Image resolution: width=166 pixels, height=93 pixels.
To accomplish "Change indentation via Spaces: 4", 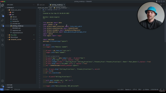I will [128, 89].
